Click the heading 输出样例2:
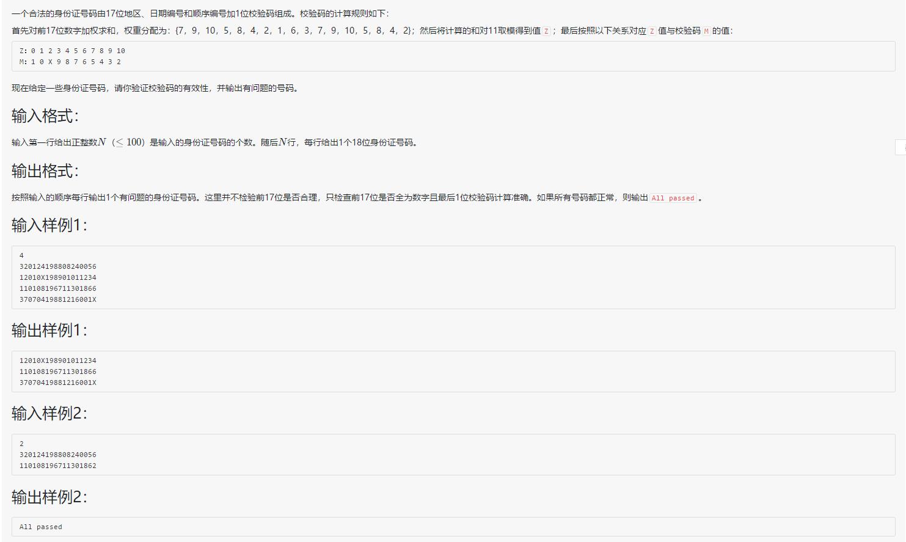The height and width of the screenshot is (542, 906). [x=49, y=497]
